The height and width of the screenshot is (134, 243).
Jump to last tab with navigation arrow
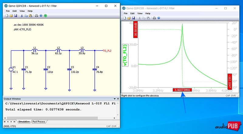point(14,122)
